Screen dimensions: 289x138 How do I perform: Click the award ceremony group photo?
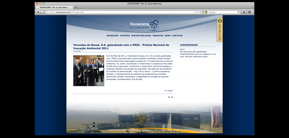tap(88, 71)
